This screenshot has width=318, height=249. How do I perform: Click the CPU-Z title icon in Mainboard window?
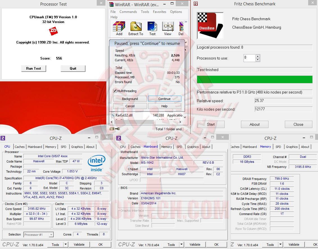tap(119, 138)
